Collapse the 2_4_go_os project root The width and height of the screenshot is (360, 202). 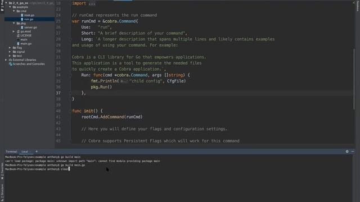coord(6,3)
